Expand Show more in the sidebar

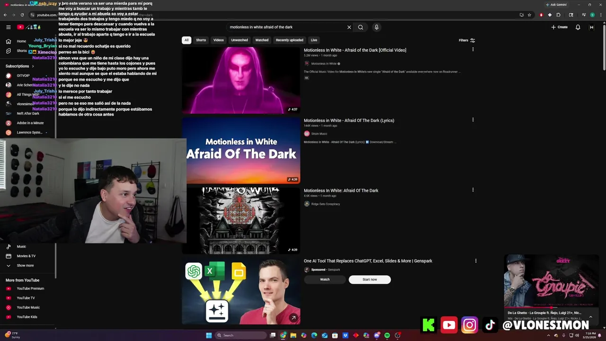(x=25, y=266)
